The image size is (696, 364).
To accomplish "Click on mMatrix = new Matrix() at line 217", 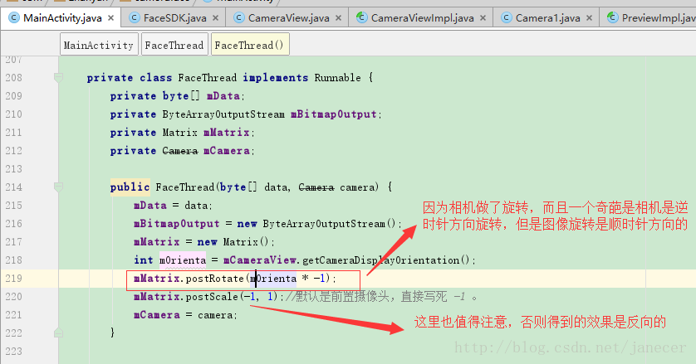I will click(x=204, y=241).
